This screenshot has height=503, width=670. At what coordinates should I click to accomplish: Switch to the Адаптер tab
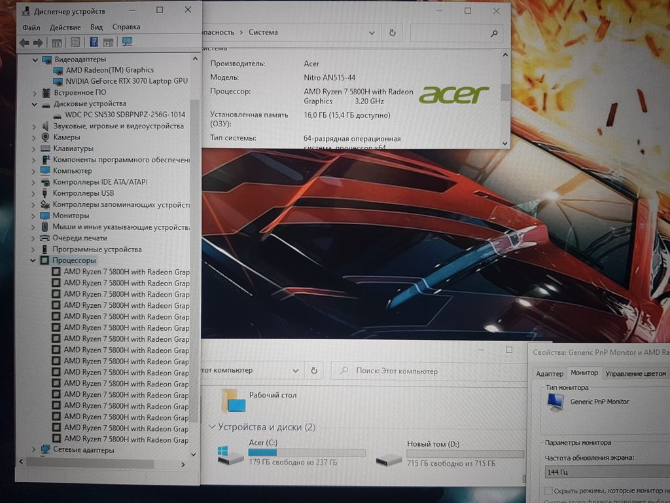(549, 373)
